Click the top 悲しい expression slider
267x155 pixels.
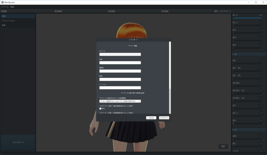pos(247,26)
